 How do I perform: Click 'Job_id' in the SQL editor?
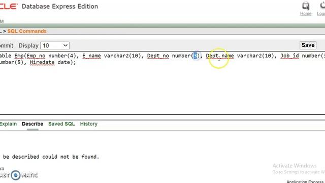[289, 56]
